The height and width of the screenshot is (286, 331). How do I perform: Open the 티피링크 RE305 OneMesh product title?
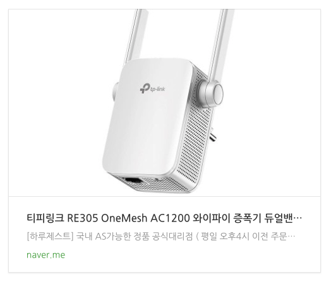(x=164, y=218)
